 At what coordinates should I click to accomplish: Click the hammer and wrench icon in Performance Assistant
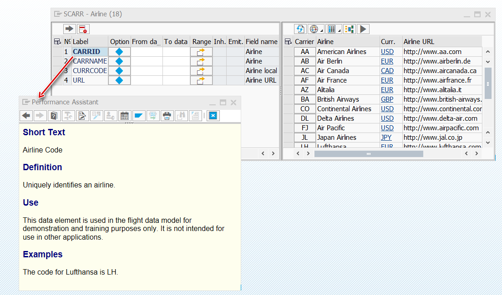[x=68, y=116]
